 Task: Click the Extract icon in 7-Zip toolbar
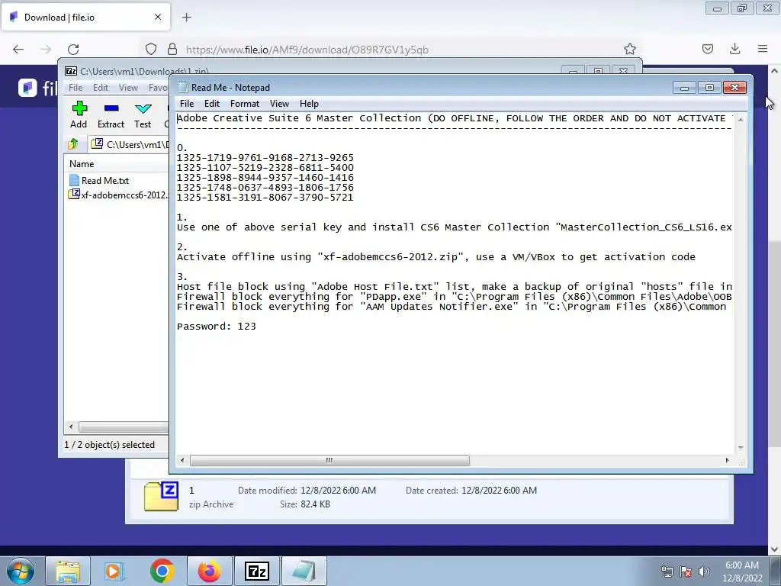[x=111, y=108]
